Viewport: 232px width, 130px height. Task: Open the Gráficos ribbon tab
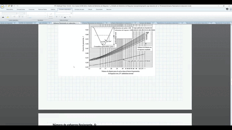[x=53, y=9]
